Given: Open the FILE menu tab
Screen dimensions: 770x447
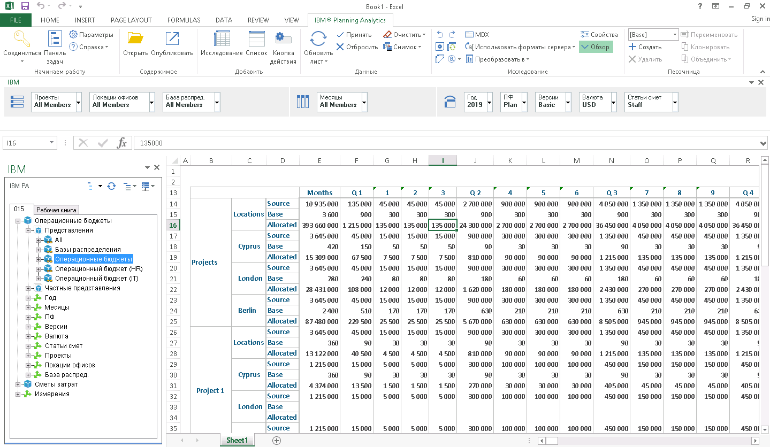Looking at the screenshot, I should tap(16, 20).
